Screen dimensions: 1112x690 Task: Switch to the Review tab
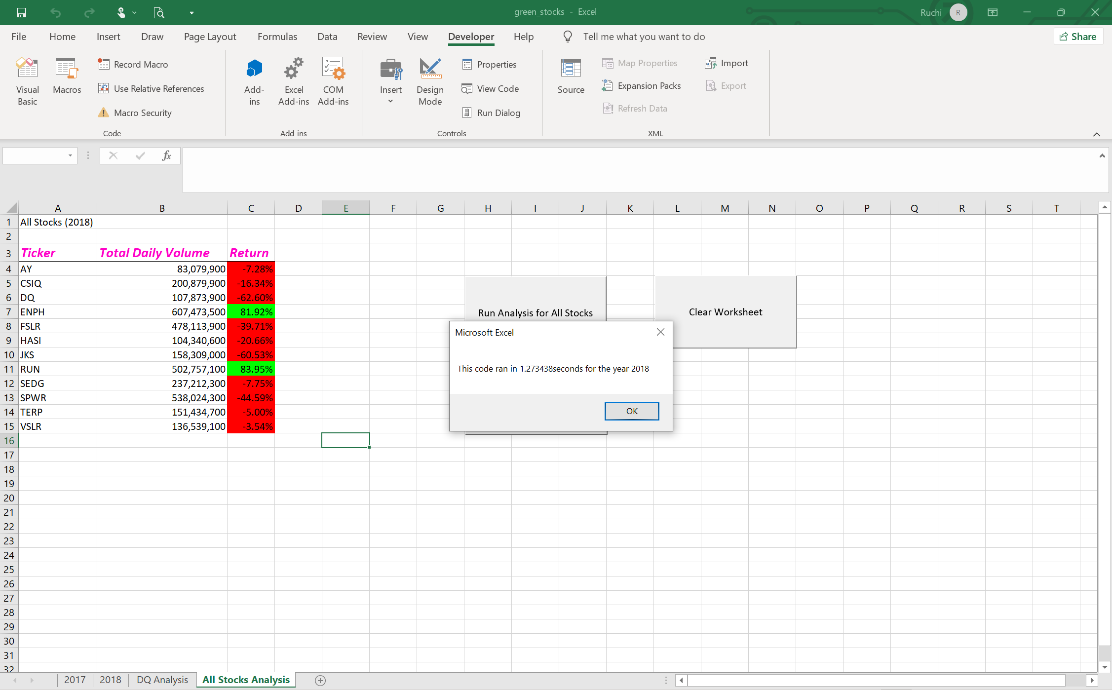[372, 37]
